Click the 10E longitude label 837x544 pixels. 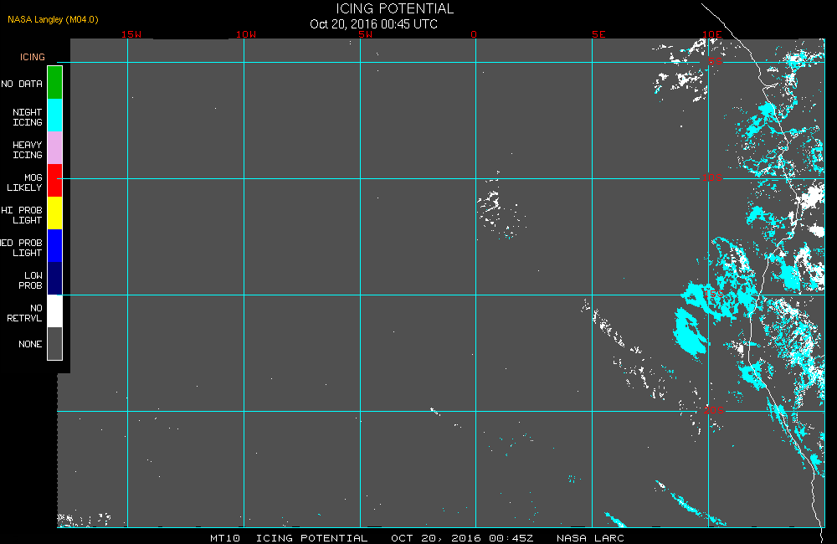click(711, 34)
